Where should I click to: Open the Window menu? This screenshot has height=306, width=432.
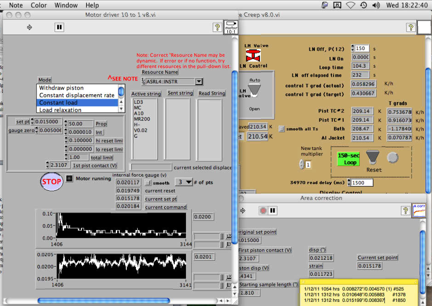pyautogui.click(x=66, y=5)
